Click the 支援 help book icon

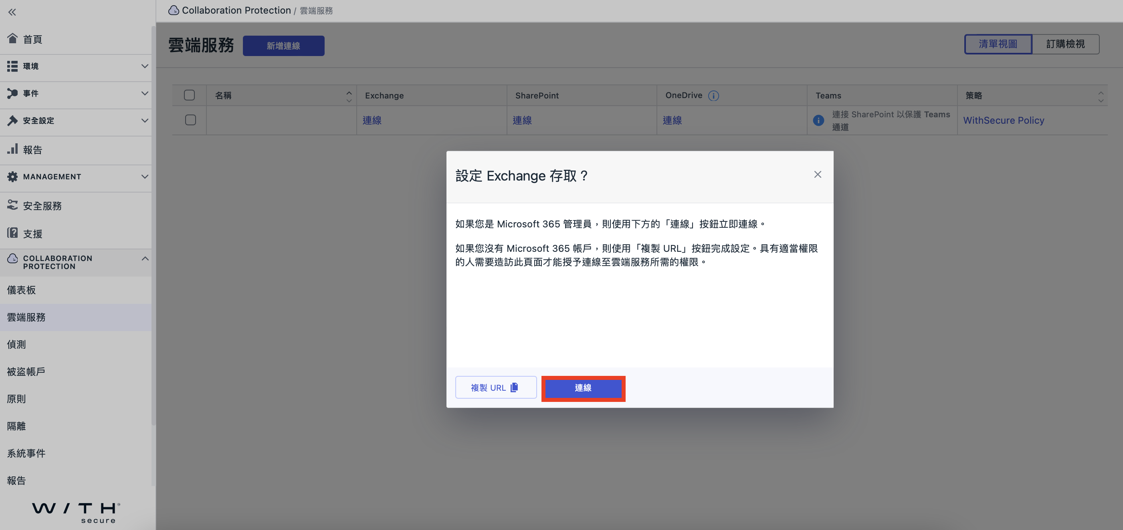tap(12, 233)
